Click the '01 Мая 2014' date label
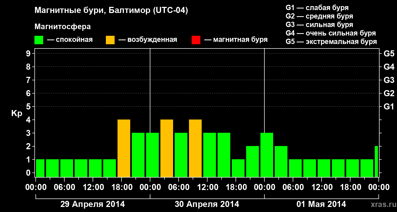The image size is (397, 212). [321, 204]
